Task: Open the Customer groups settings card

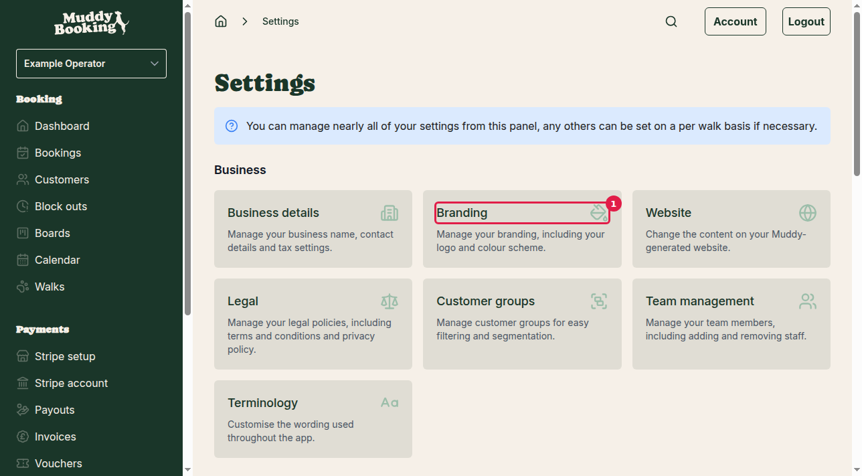Action: tap(522, 324)
